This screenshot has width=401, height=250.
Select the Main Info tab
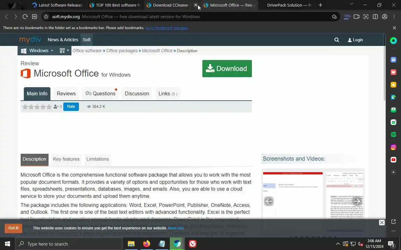[x=37, y=93]
